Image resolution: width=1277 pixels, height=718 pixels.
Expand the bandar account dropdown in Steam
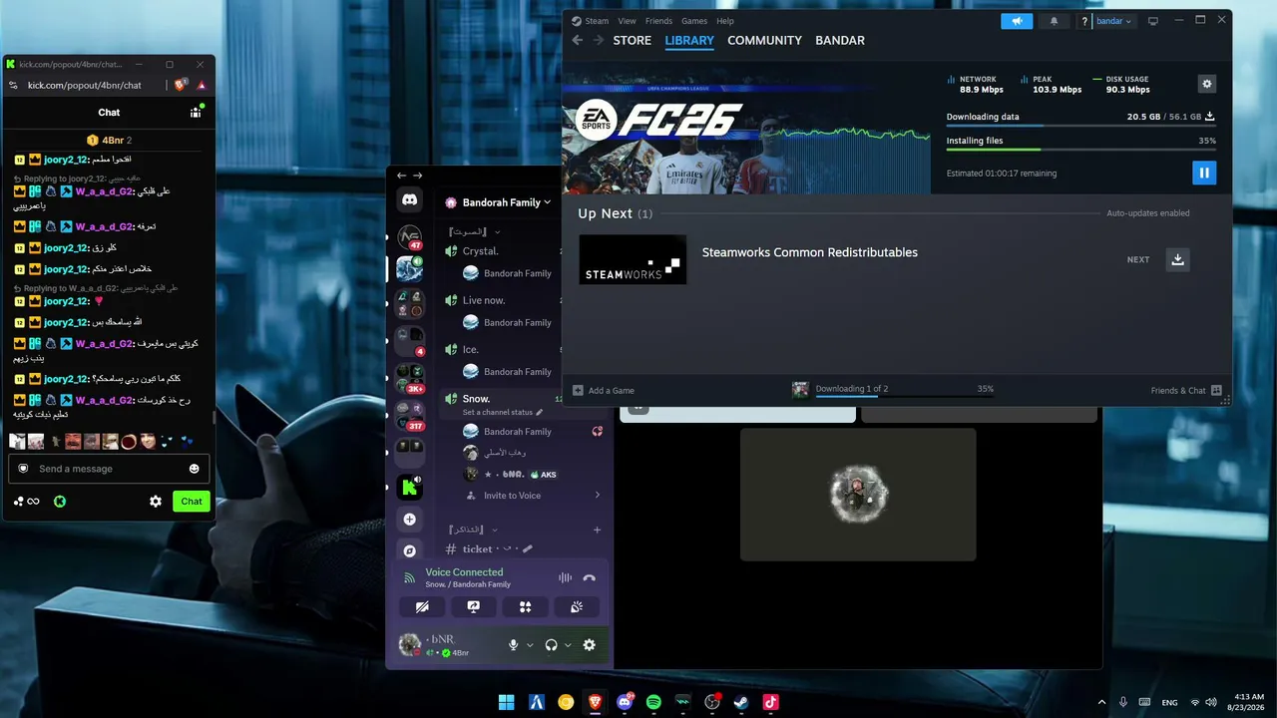point(1114,21)
